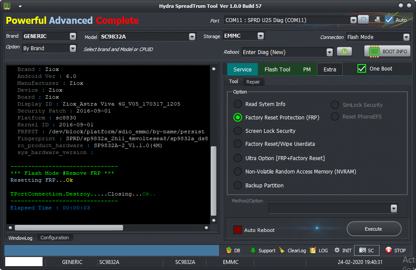Select SimLock Security radio option
Viewport: 416px width, 270px height.
[335, 105]
